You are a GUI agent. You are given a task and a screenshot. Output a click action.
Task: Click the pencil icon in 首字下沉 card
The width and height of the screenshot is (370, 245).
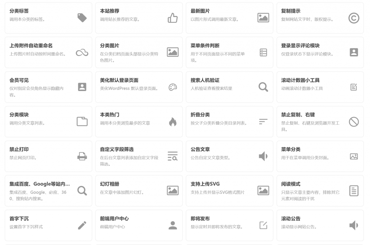tap(82, 225)
